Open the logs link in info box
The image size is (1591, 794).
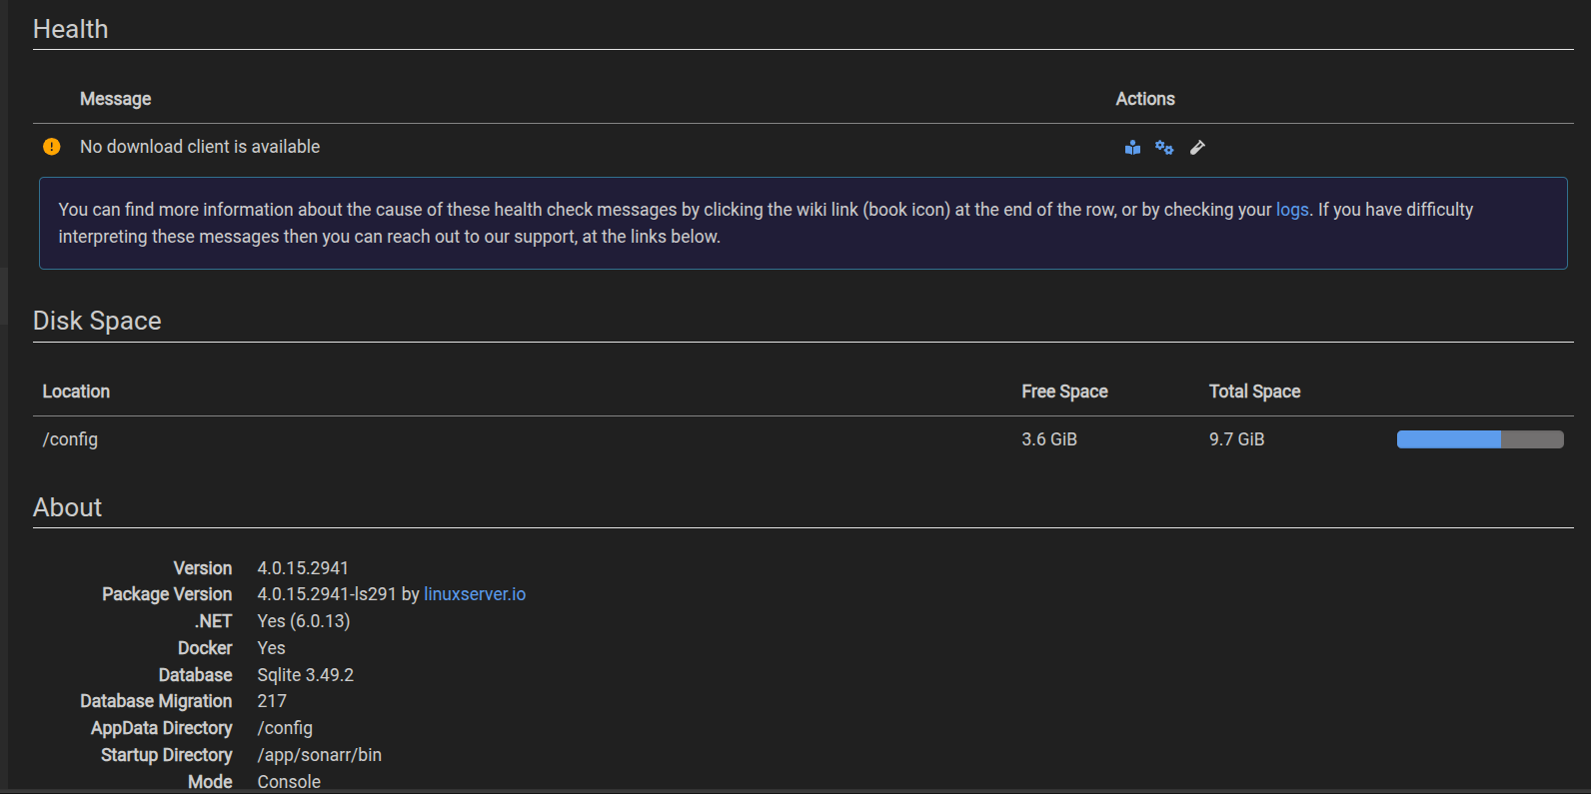tap(1291, 210)
